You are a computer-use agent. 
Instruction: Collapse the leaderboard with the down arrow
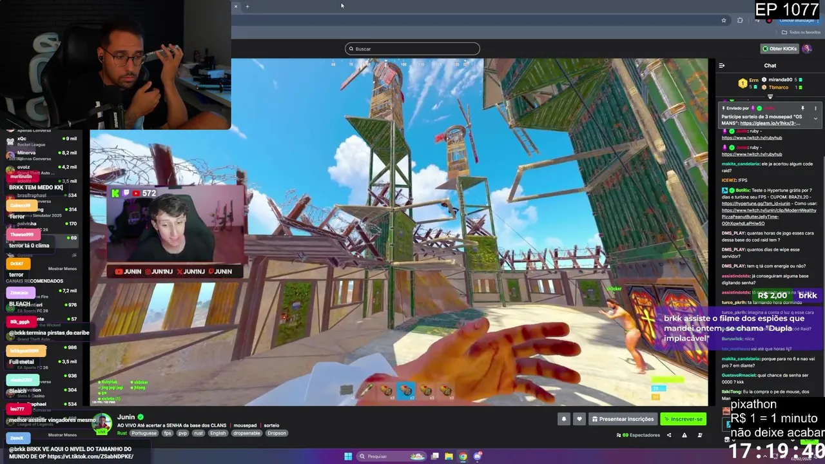[x=770, y=97]
